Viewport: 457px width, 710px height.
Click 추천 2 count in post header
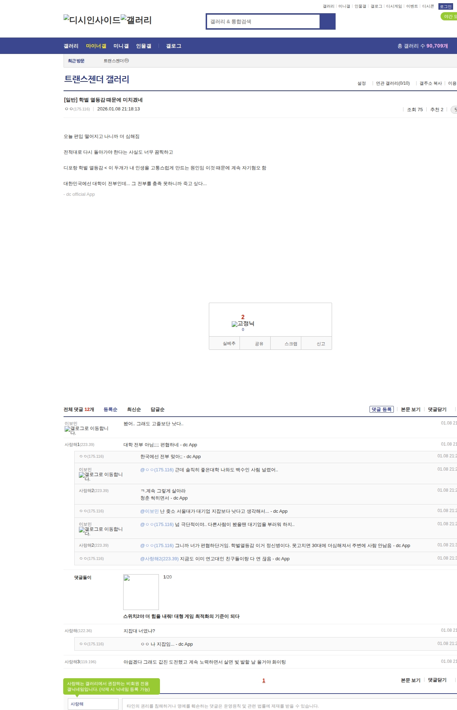pyautogui.click(x=437, y=109)
